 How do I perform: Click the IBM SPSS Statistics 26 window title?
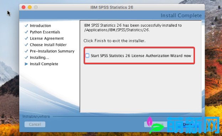tap(112, 7)
